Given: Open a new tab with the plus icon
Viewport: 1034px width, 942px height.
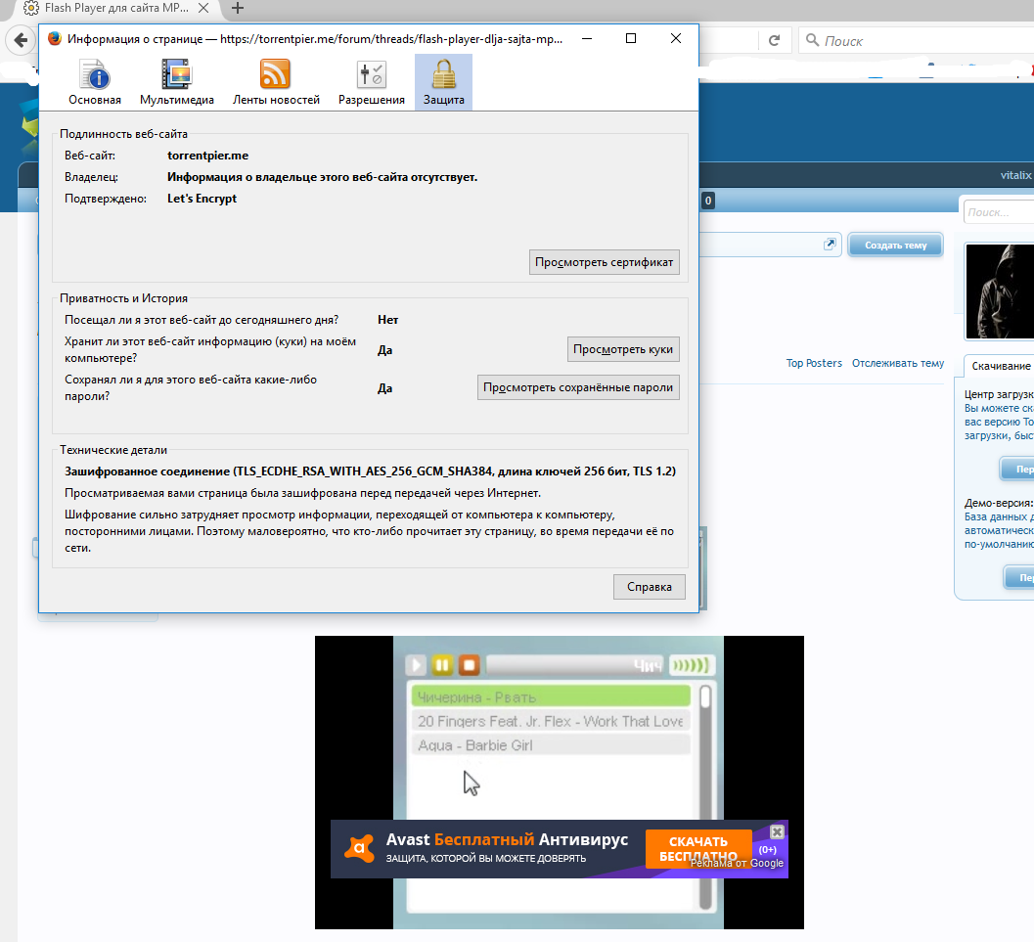Looking at the screenshot, I should pos(237,9).
